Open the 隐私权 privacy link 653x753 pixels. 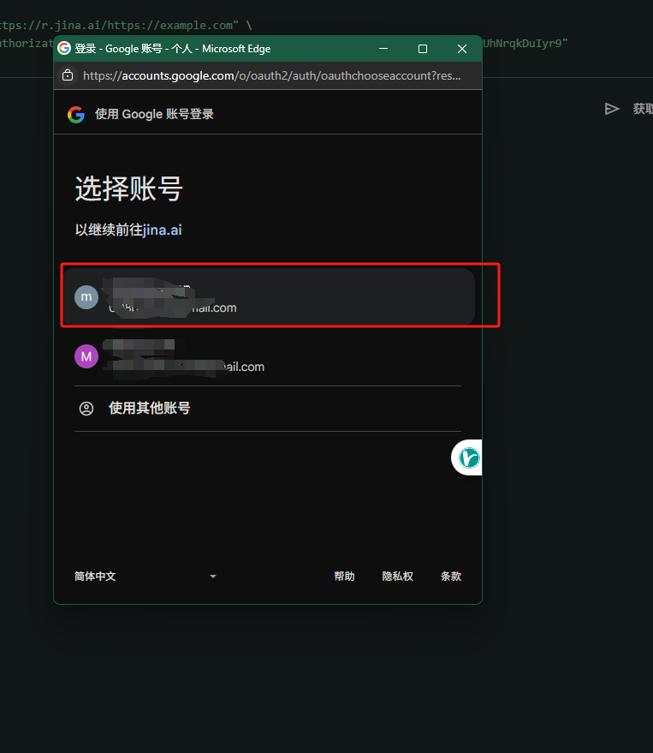click(397, 577)
